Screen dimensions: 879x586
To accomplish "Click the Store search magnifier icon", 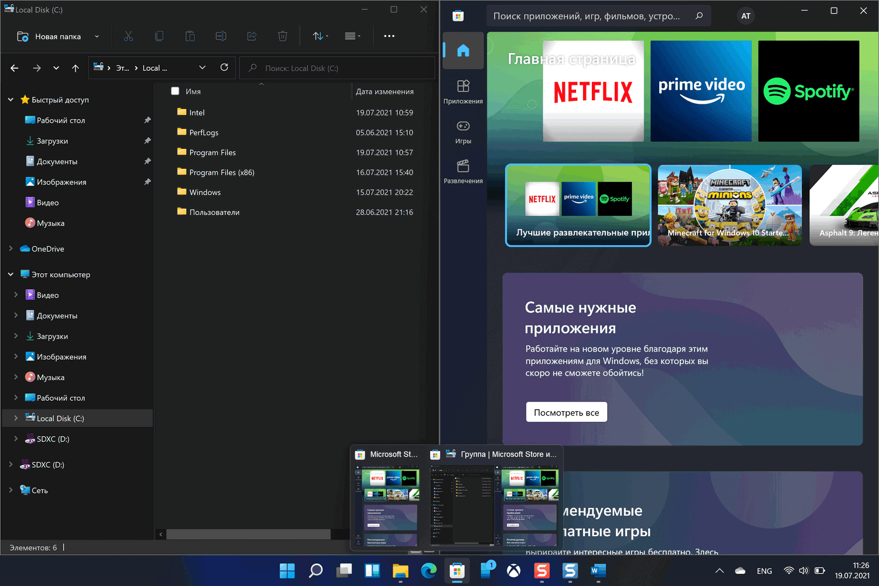I will point(699,16).
